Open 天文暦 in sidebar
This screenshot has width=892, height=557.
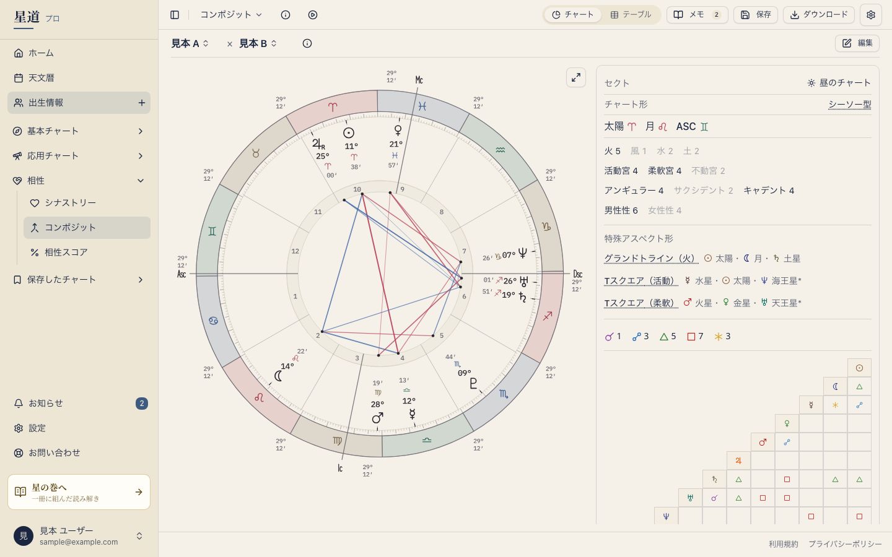click(x=79, y=78)
